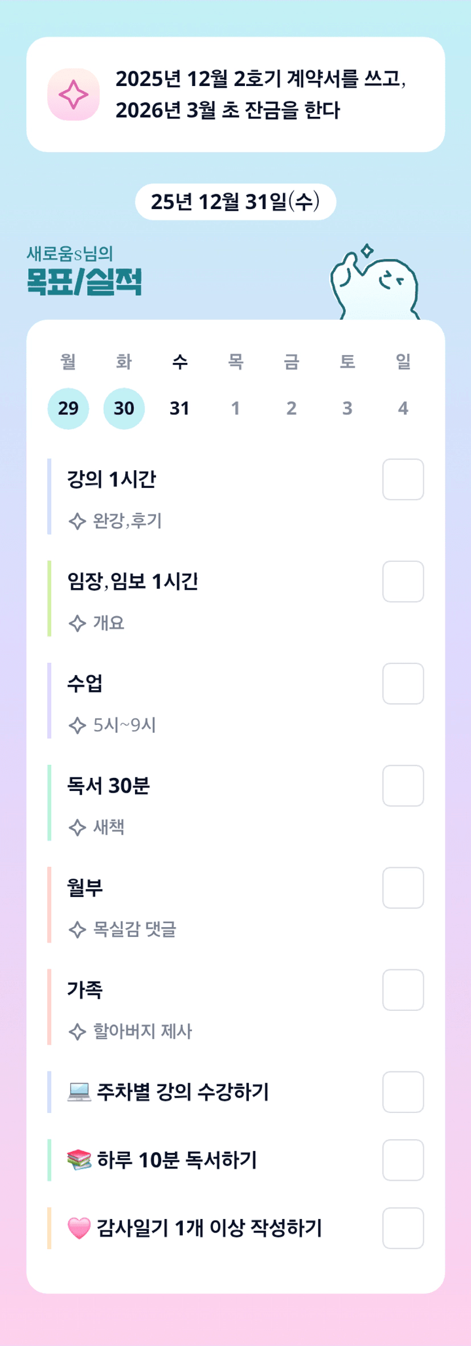Select Monday the 29th in the week row
This screenshot has width=471, height=1346.
tap(68, 408)
